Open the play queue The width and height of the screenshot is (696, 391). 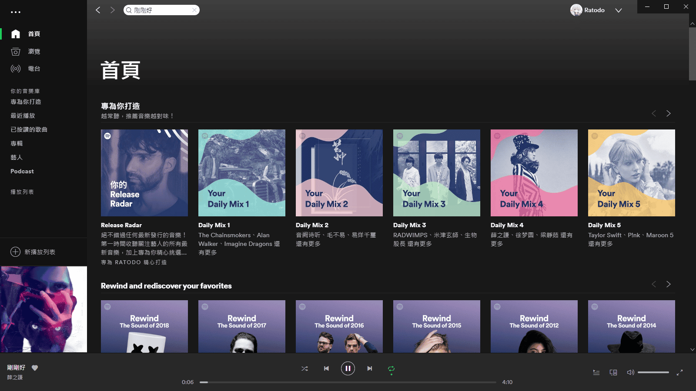tap(596, 372)
